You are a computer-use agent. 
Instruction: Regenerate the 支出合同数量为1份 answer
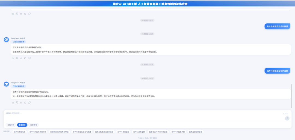tap(25, 58)
